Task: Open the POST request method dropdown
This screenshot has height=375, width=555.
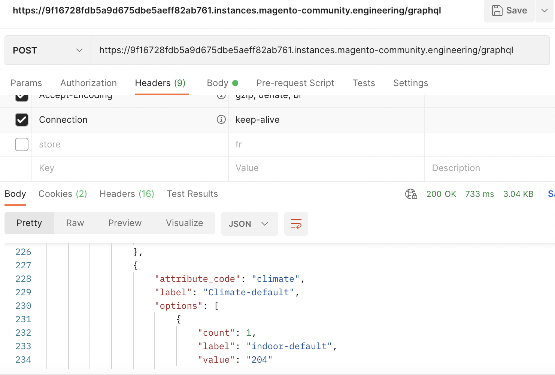Action: pos(48,50)
